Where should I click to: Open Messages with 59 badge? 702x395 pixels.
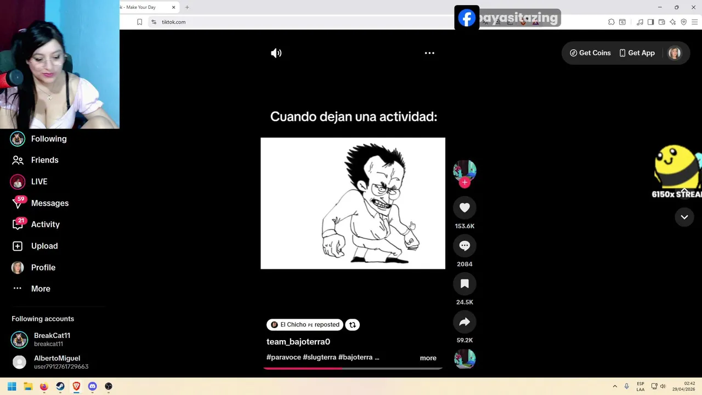[50, 203]
